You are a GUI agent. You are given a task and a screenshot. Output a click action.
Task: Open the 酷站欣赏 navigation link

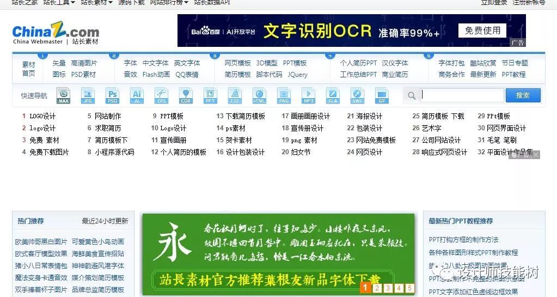point(483,63)
